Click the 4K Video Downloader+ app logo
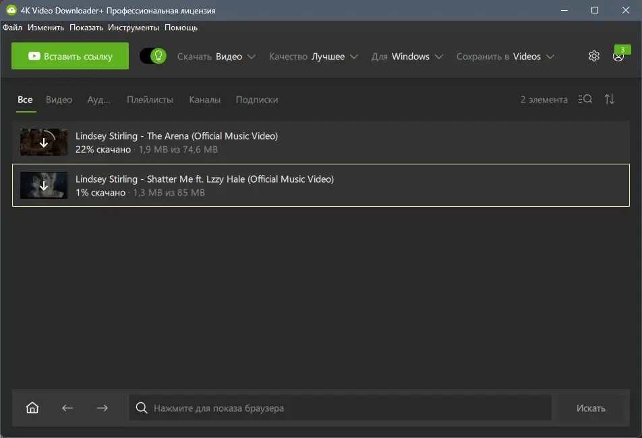642x438 pixels. [11, 10]
